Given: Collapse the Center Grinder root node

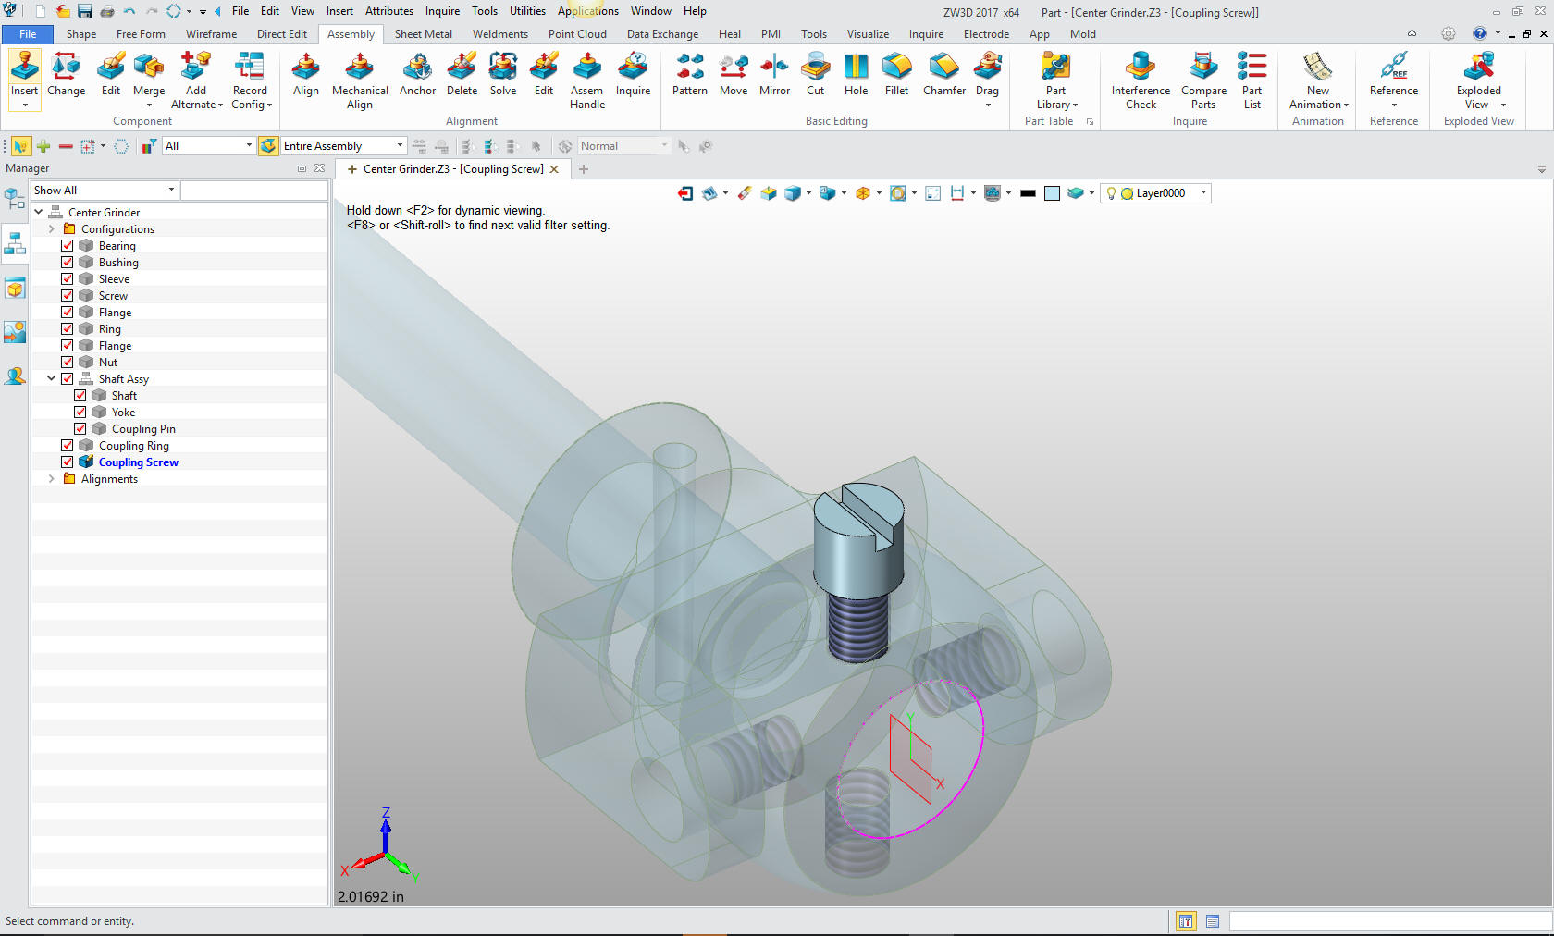Looking at the screenshot, I should click(x=39, y=212).
